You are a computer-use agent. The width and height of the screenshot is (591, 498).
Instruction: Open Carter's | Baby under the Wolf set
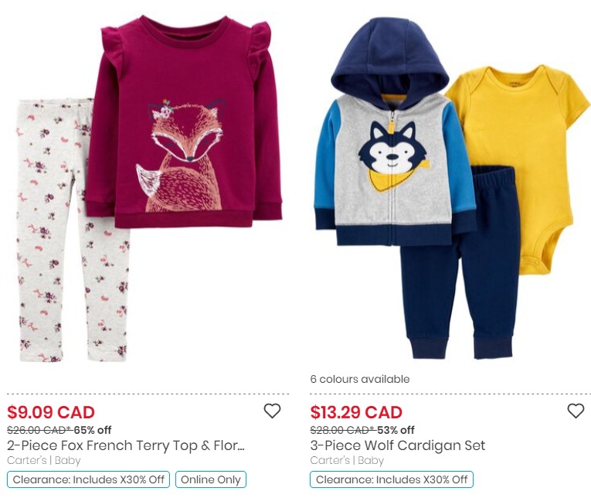pyautogui.click(x=347, y=461)
